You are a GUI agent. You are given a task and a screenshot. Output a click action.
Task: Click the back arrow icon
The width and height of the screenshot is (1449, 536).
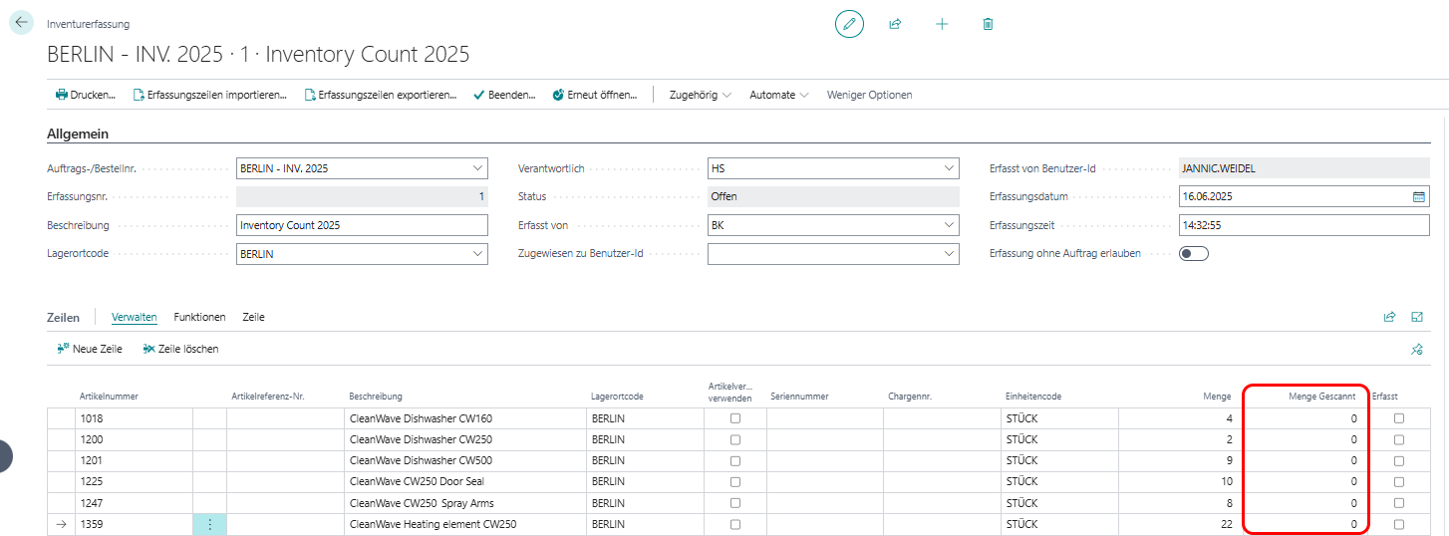point(21,22)
